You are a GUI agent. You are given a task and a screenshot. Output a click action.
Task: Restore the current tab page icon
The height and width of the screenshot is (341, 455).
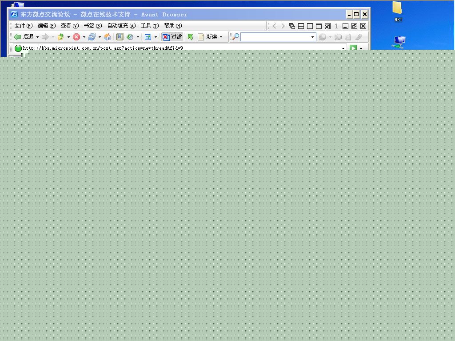pos(354,26)
